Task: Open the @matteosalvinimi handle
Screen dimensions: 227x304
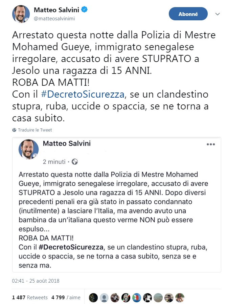Action: click(53, 19)
